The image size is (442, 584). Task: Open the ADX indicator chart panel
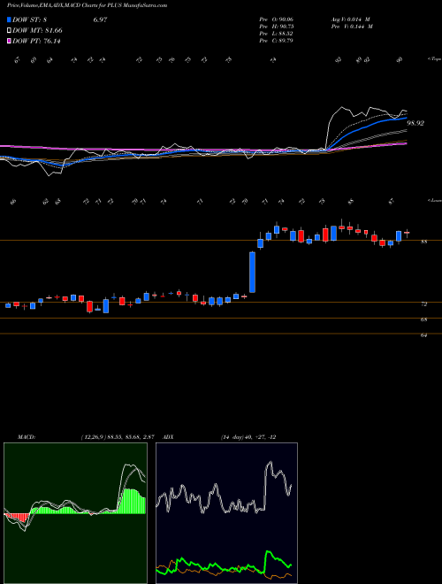point(226,513)
